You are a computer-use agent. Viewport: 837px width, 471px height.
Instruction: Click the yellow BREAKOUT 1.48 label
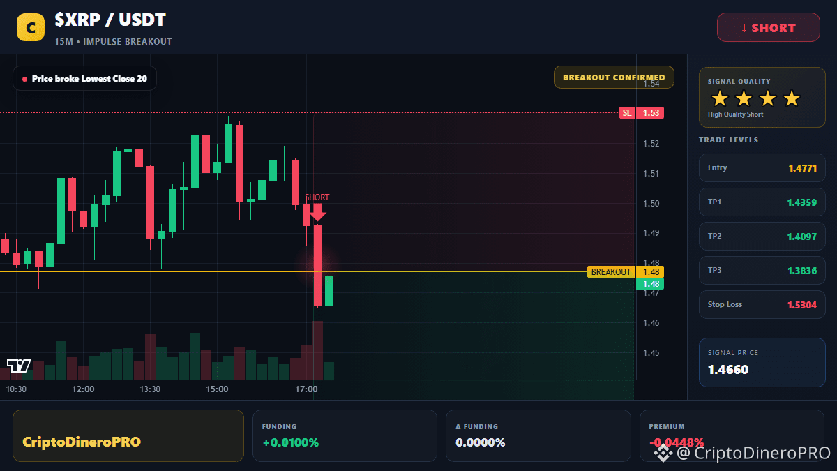626,271
